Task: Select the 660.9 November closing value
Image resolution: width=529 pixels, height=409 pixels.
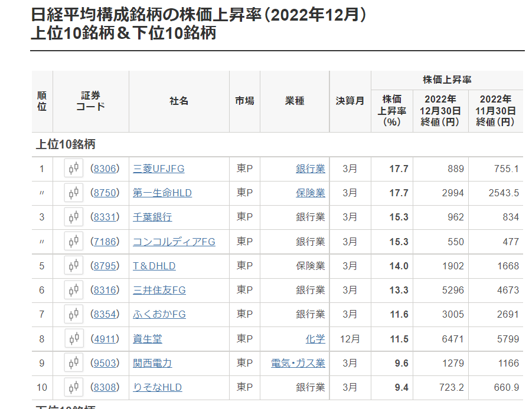Action: tap(507, 387)
